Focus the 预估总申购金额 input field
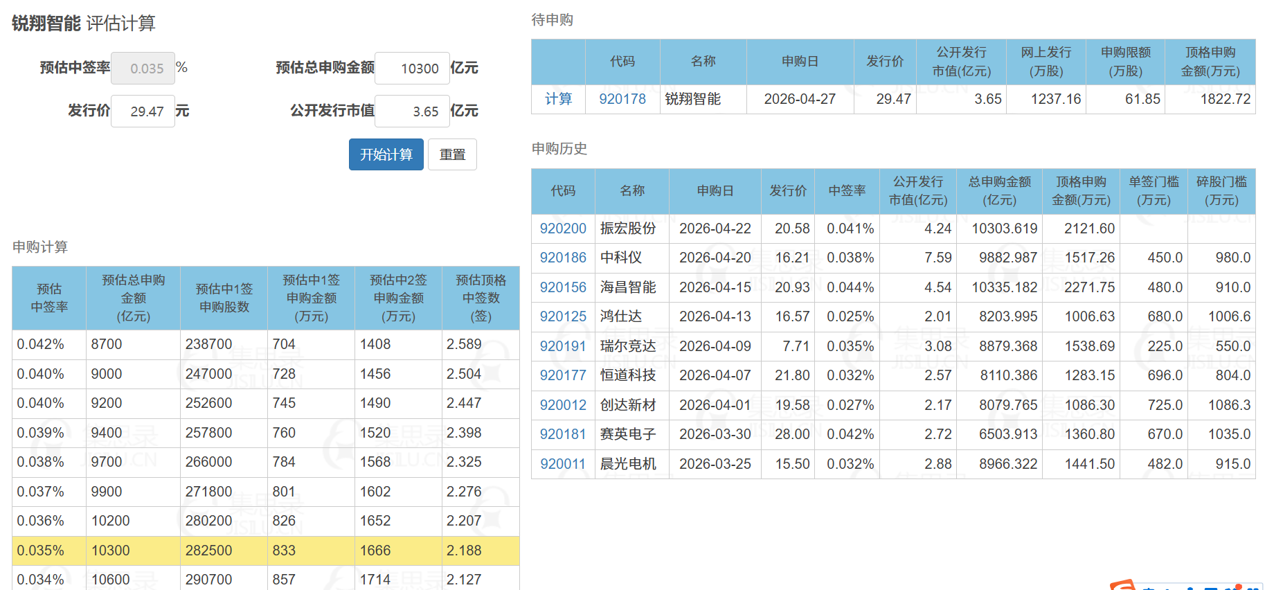Screen dimensions: 1265x590 click(x=413, y=69)
